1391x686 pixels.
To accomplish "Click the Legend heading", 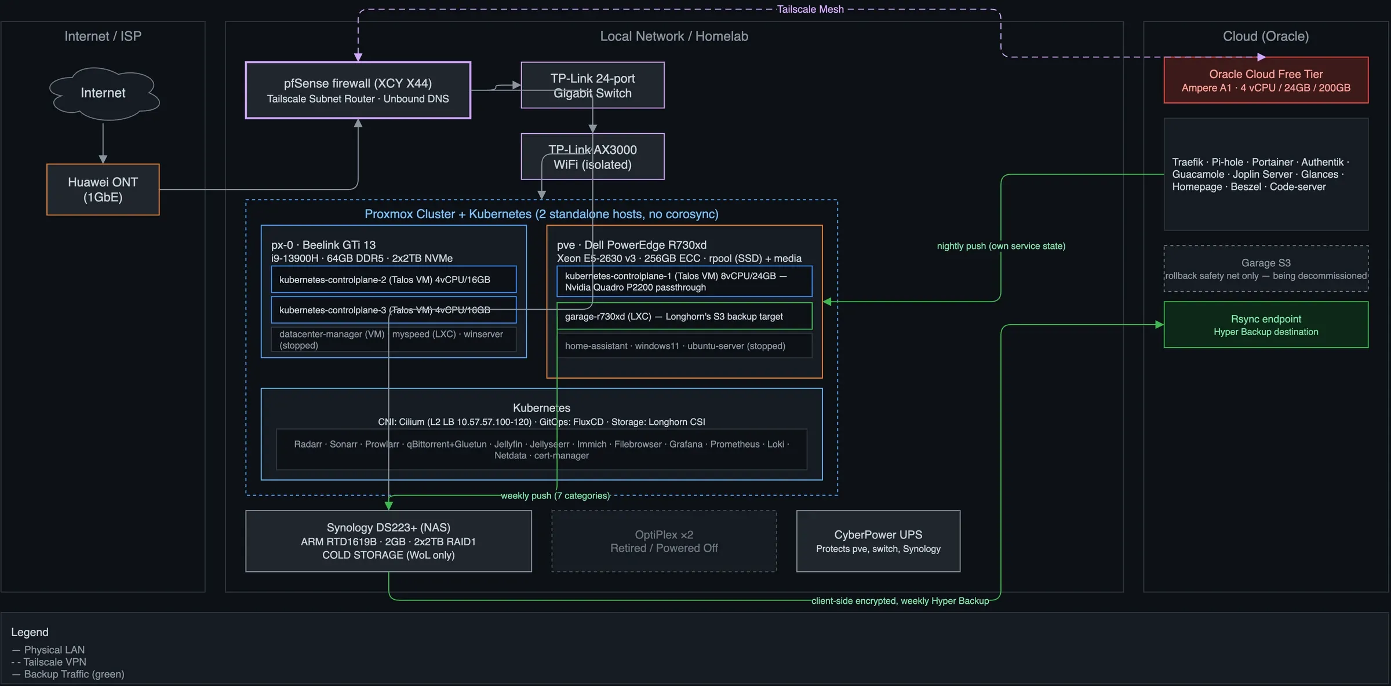I will (30, 632).
